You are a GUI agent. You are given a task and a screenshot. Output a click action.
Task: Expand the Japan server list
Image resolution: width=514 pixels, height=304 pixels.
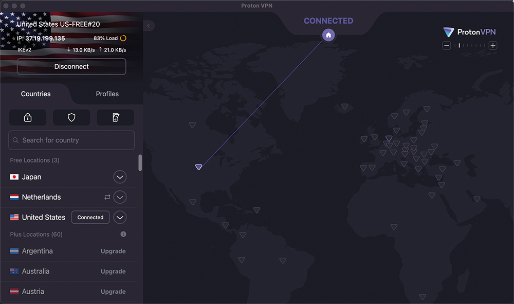[x=120, y=177]
